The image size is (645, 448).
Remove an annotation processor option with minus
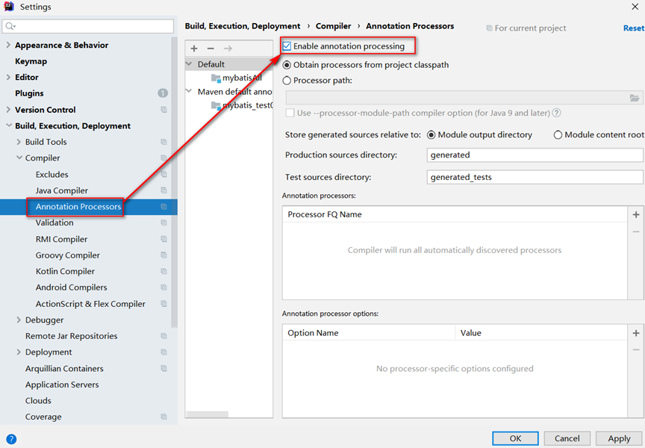[636, 349]
